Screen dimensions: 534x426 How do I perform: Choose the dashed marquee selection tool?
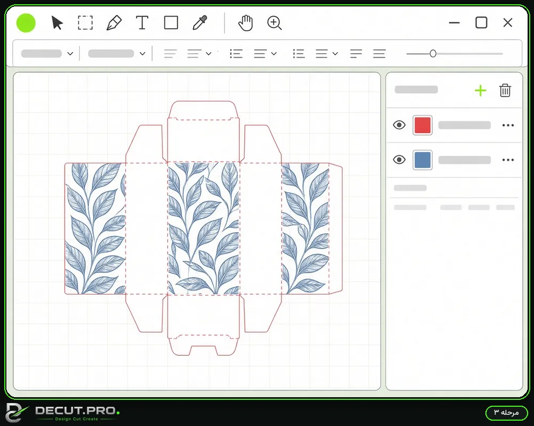(85, 23)
